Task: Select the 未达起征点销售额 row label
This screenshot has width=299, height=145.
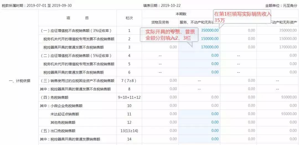Action: (x=65, y=114)
